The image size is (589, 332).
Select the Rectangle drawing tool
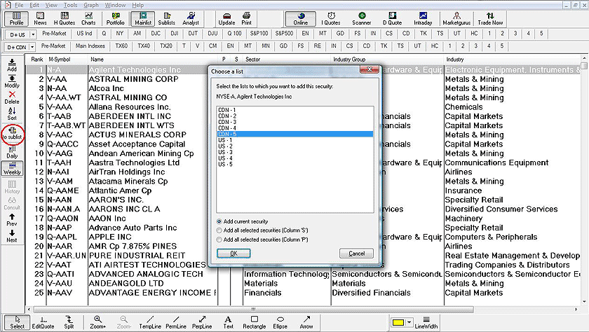[x=255, y=322]
